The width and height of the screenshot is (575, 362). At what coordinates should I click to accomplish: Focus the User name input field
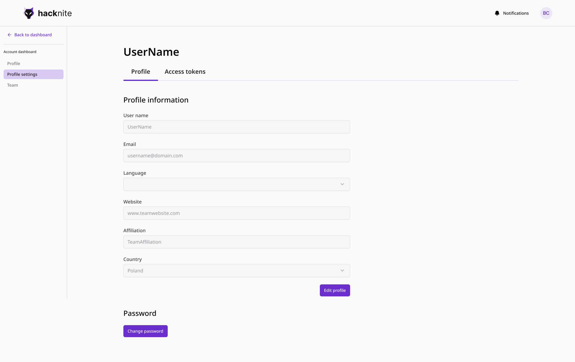pyautogui.click(x=237, y=127)
